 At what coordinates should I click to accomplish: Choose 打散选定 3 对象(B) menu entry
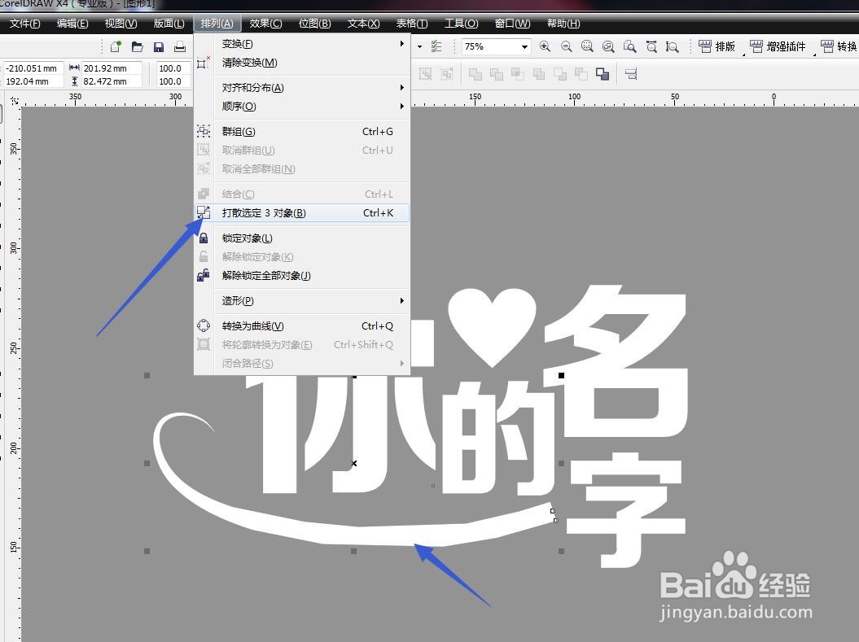[x=302, y=213]
